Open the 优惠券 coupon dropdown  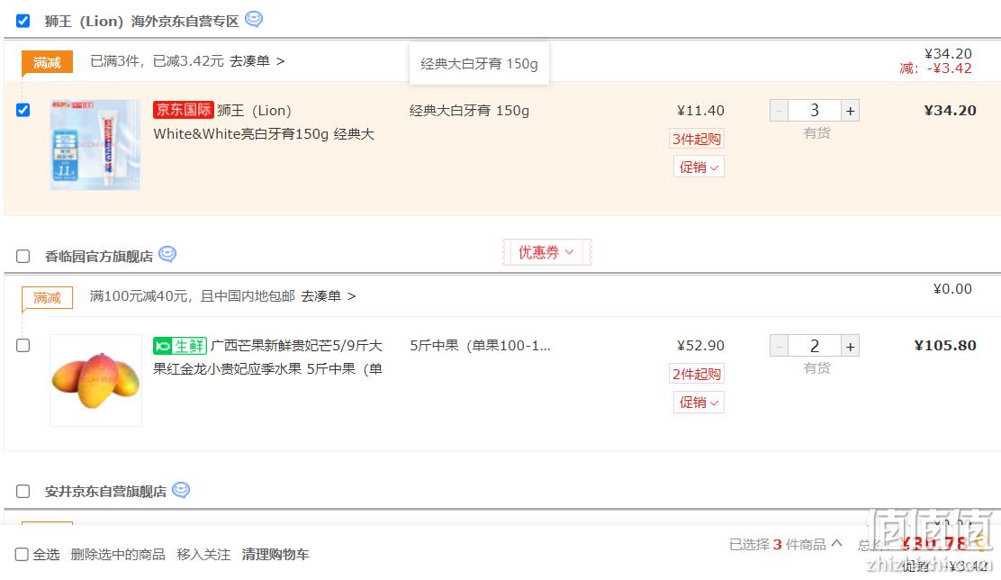pos(546,252)
